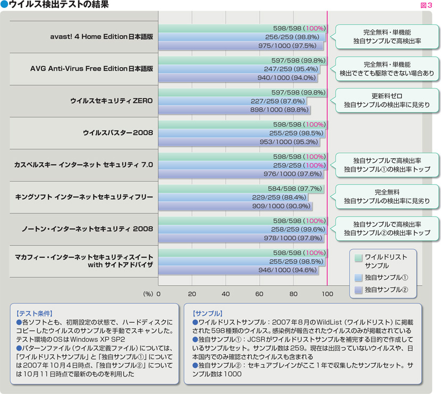This screenshot has height=394, width=441.
Task: Click the axis tick label 100
Action: click(x=327, y=294)
